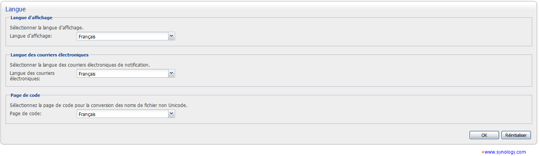Expand the email language dropdown arrow
This screenshot has height=156, width=540.
[171, 74]
